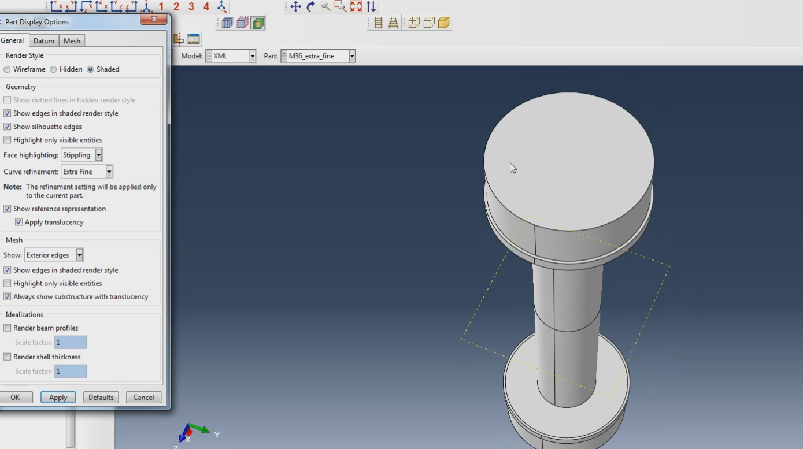The width and height of the screenshot is (803, 449).
Task: Select saved view 1 in views toolbar
Action: pos(161,6)
